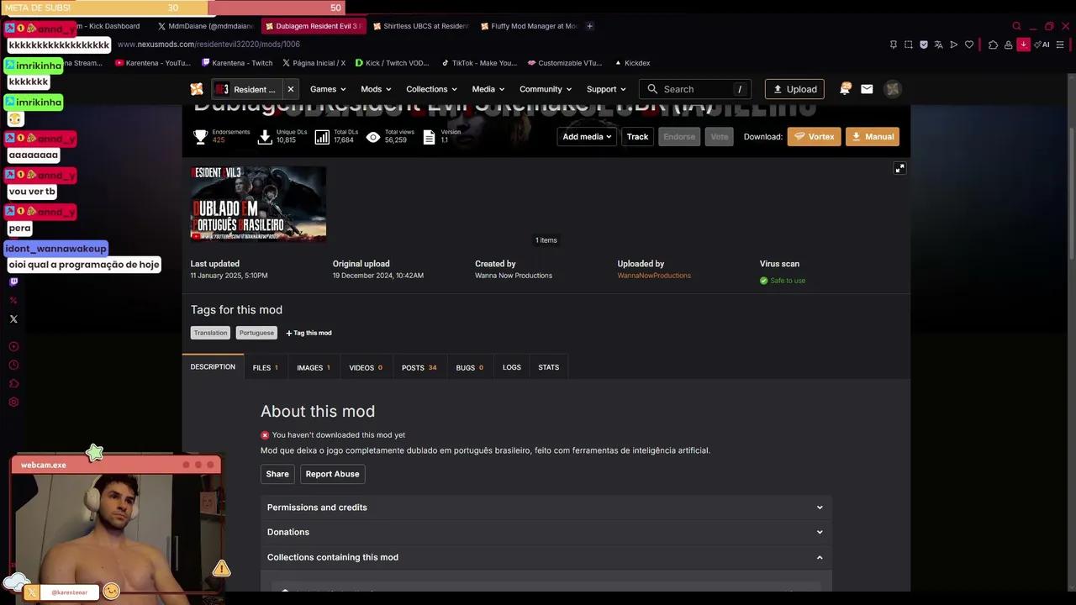Open the Karentena YouTube bookmark

click(153, 63)
